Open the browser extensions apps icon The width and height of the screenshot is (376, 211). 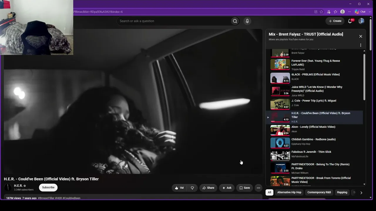tap(316, 12)
